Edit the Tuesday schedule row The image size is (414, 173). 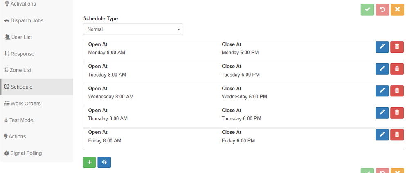point(382,69)
